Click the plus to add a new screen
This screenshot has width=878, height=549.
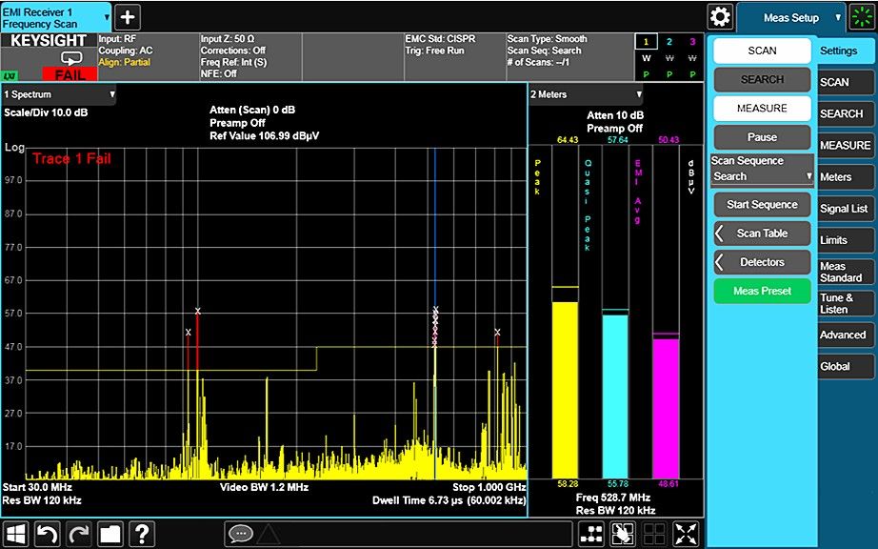point(127,16)
